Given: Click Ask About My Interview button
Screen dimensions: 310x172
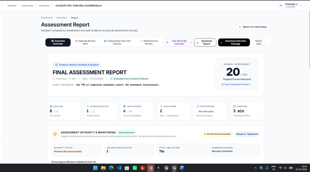Looking at the screenshot, I should point(179,42).
